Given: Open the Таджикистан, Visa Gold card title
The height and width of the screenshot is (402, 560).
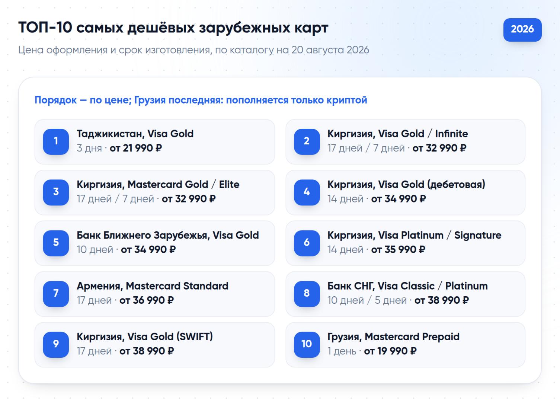Looking at the screenshot, I should click(x=135, y=134).
